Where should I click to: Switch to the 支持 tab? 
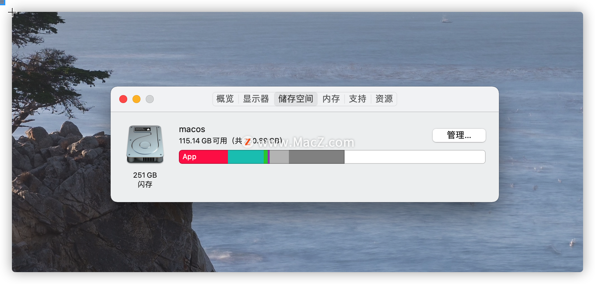(x=358, y=99)
